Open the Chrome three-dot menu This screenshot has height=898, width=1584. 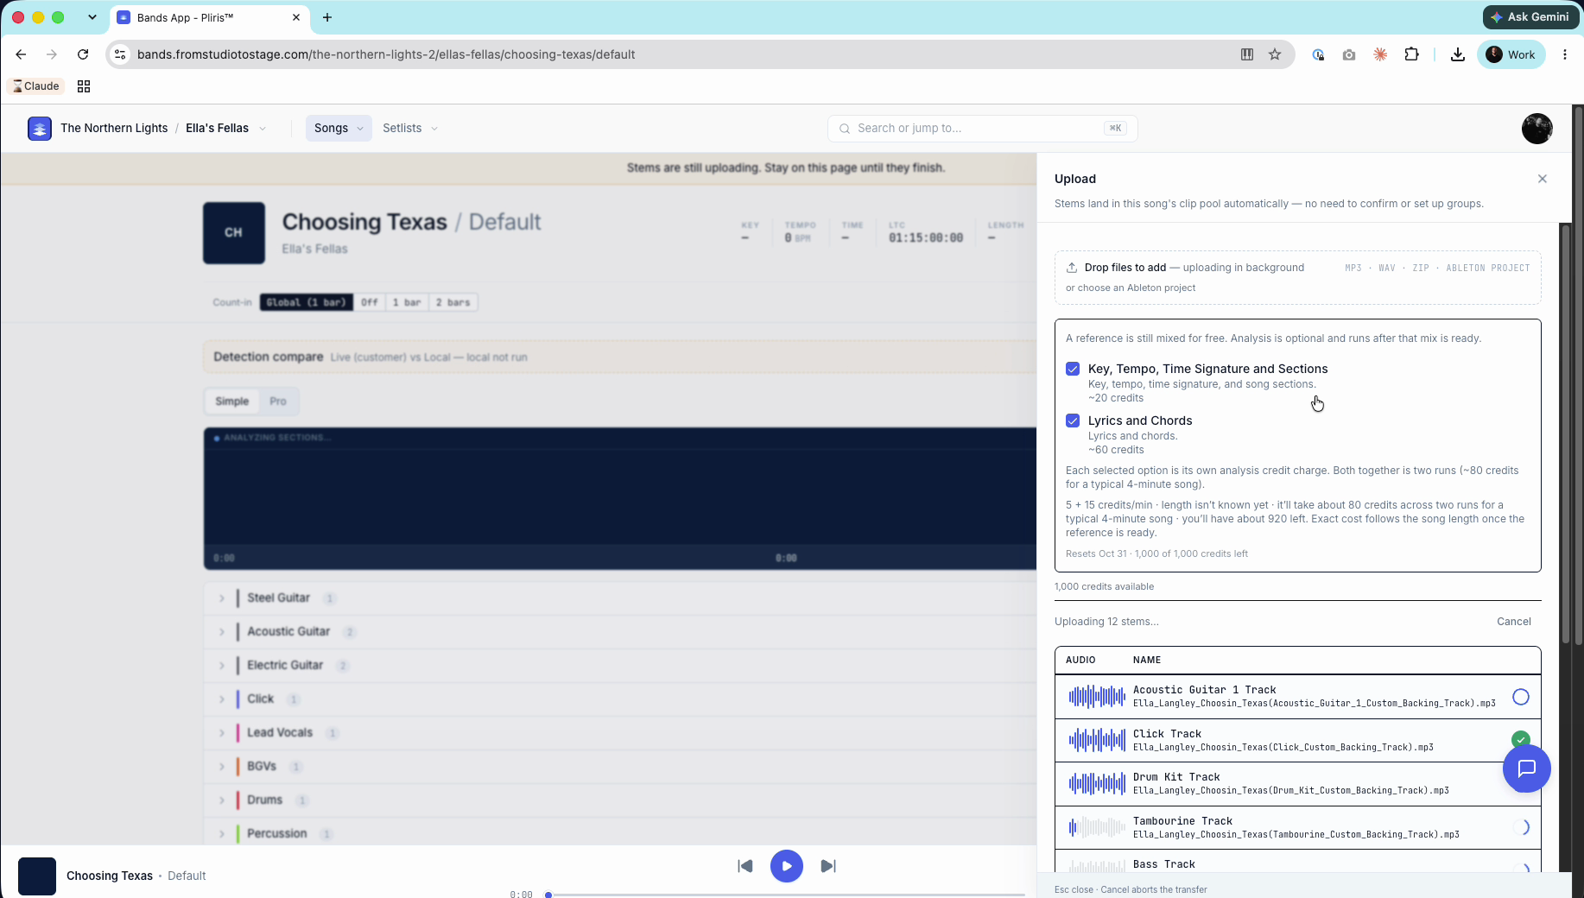tap(1565, 54)
